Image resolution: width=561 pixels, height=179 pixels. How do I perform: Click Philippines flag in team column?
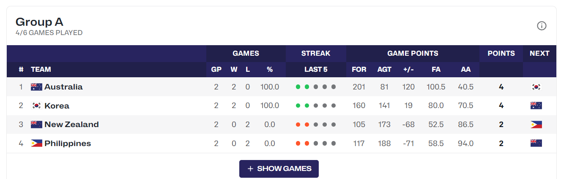(x=36, y=144)
